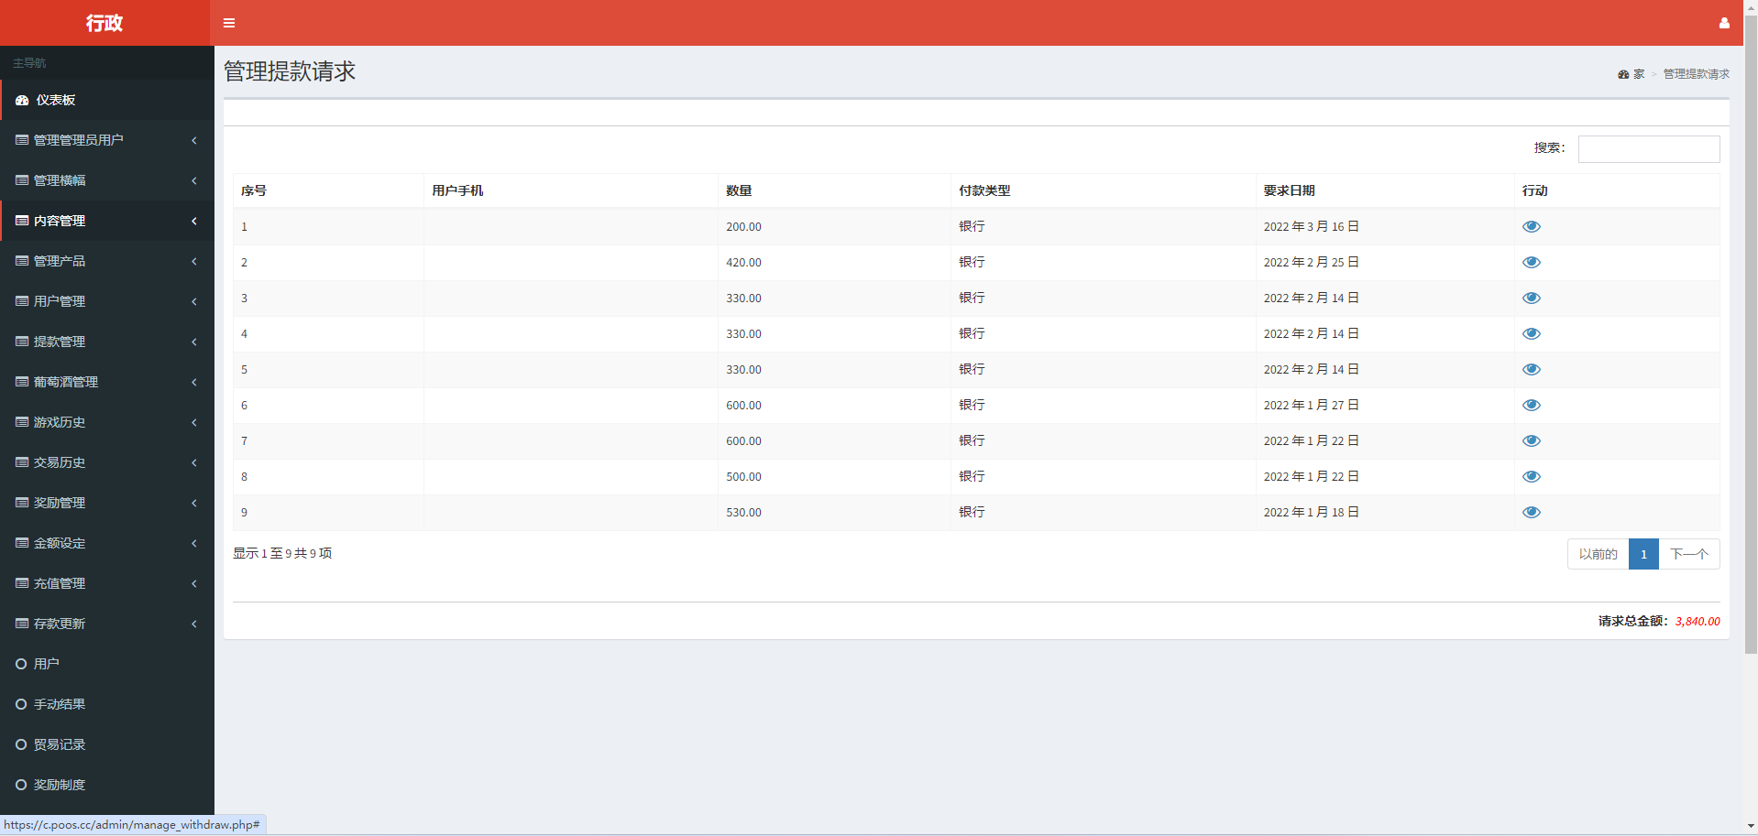
Task: Open 充值管理 sidebar menu
Action: point(107,583)
